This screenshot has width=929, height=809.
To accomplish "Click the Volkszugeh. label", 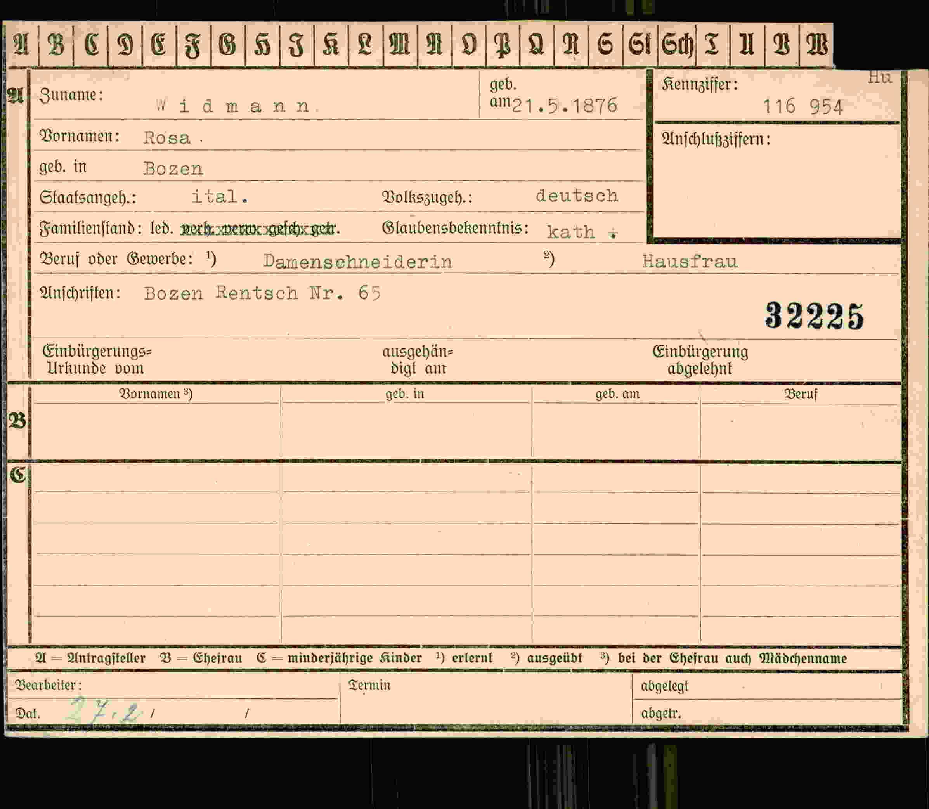I will [427, 197].
